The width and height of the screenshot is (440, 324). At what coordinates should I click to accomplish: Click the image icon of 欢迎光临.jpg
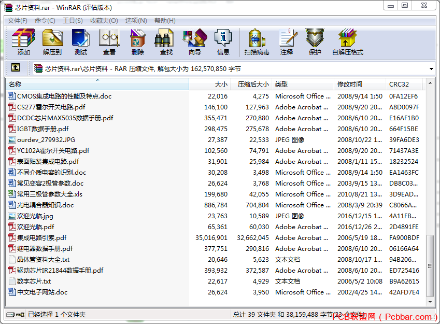(12, 216)
